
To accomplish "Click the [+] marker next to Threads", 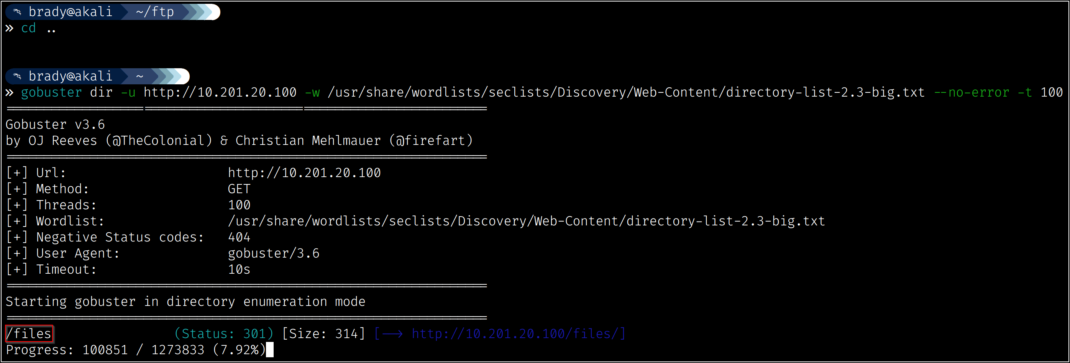I will pyautogui.click(x=16, y=205).
